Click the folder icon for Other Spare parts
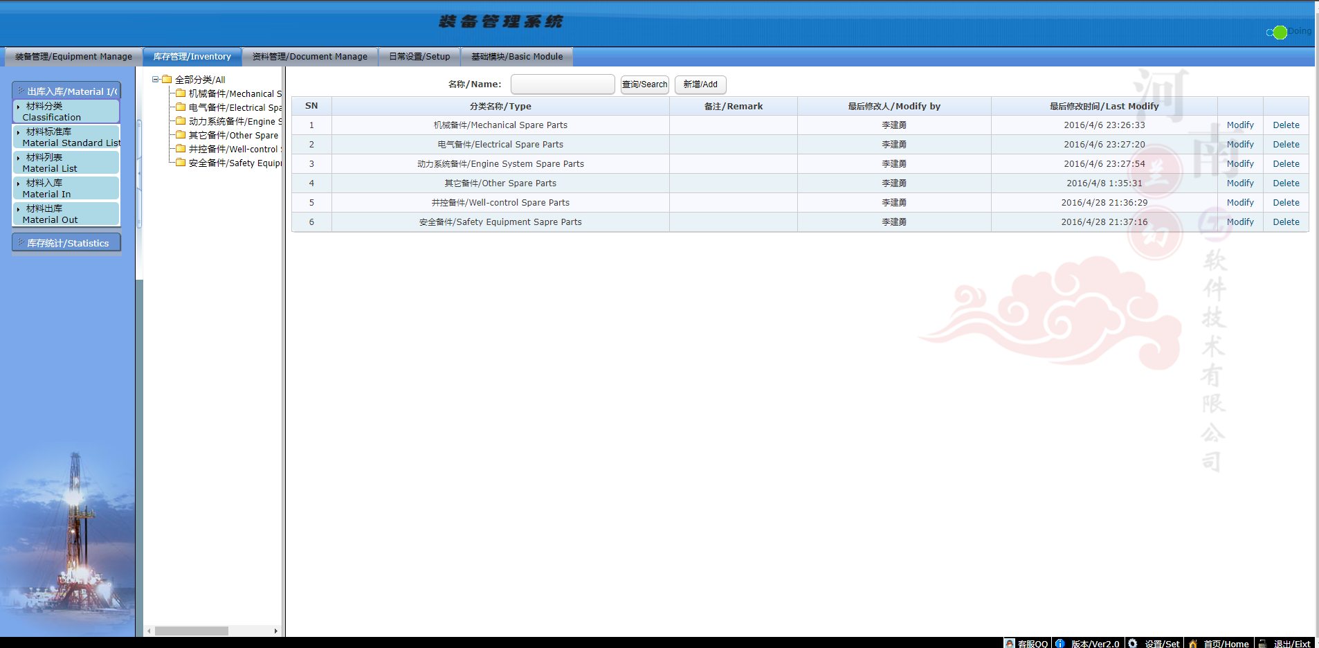This screenshot has width=1319, height=648. coord(181,135)
